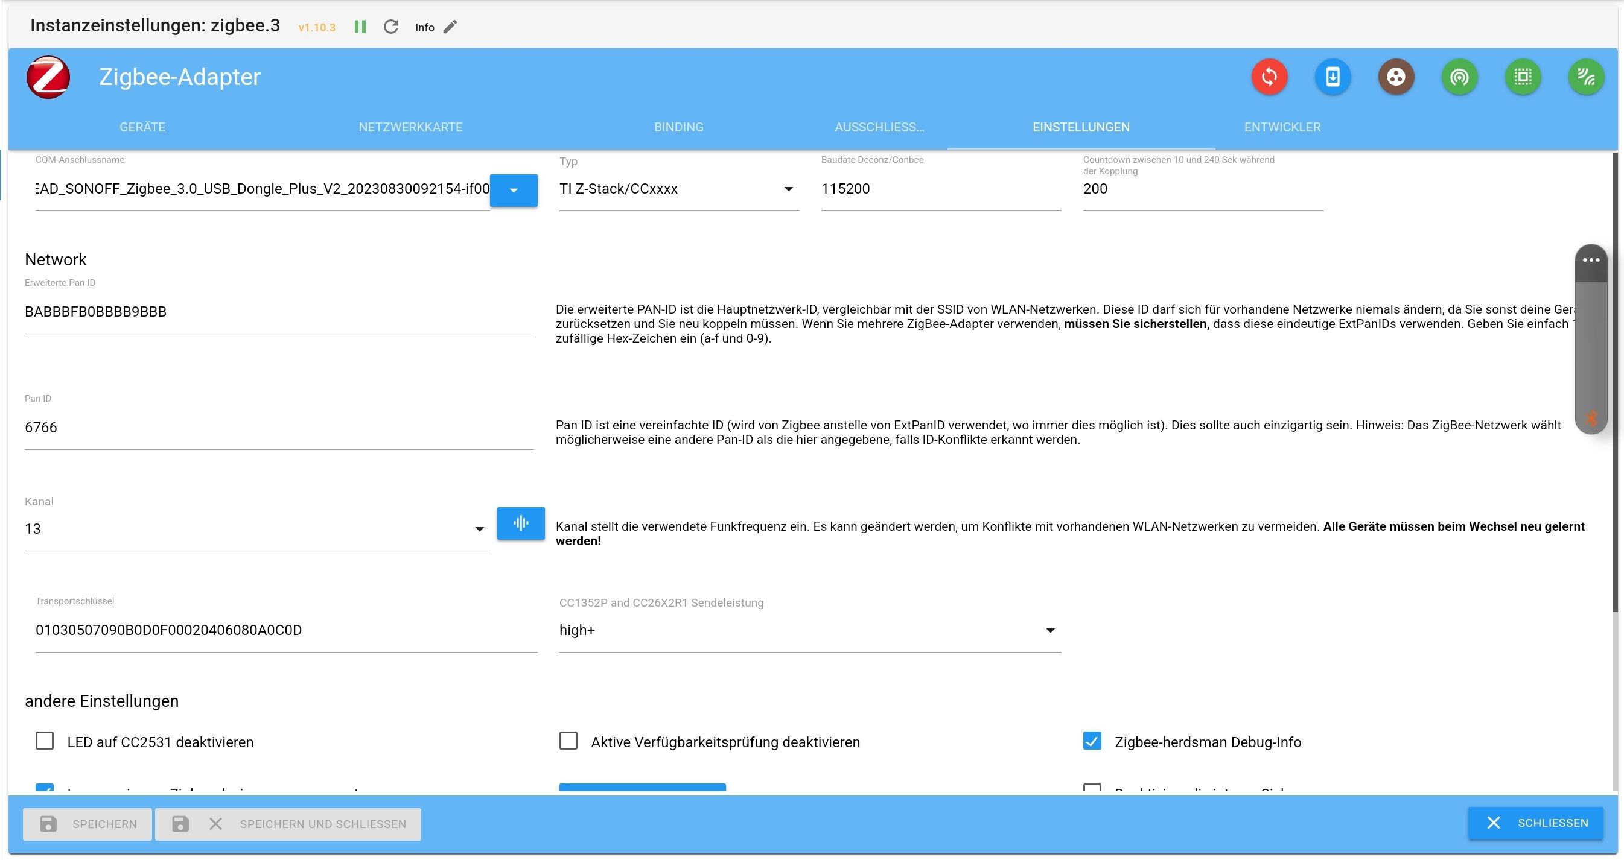The image size is (1624, 860).
Task: Click into the Pan ID field
Action: click(279, 428)
